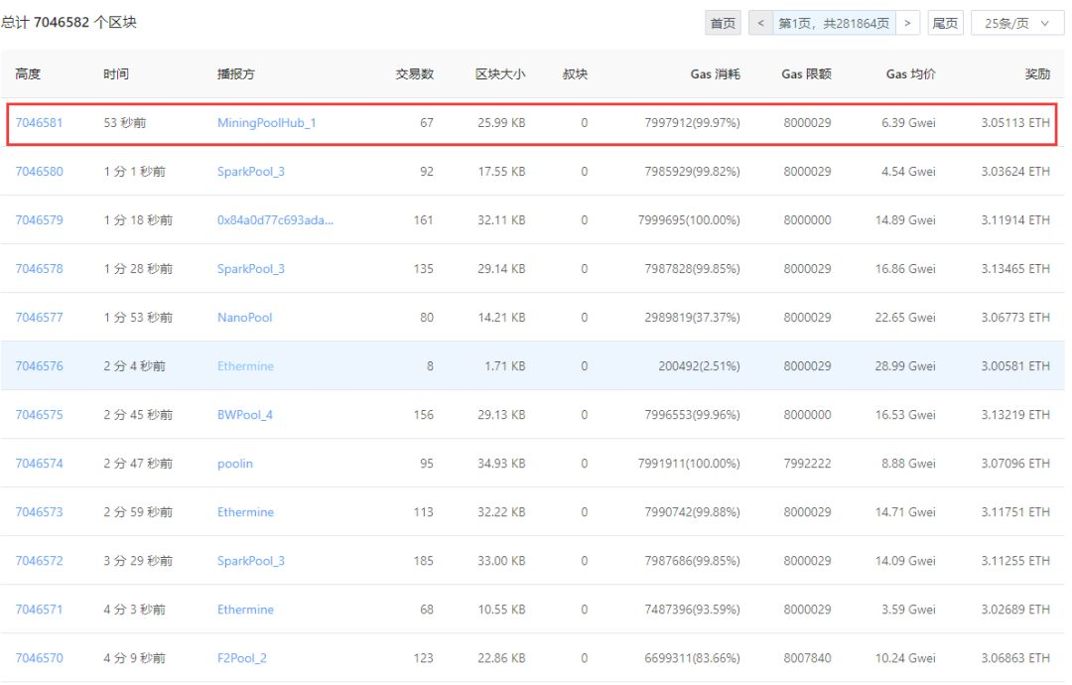Viewport: 1072px width, 685px height.
Task: Open SparkPool_3 miner of block 7046580
Action: [x=251, y=172]
